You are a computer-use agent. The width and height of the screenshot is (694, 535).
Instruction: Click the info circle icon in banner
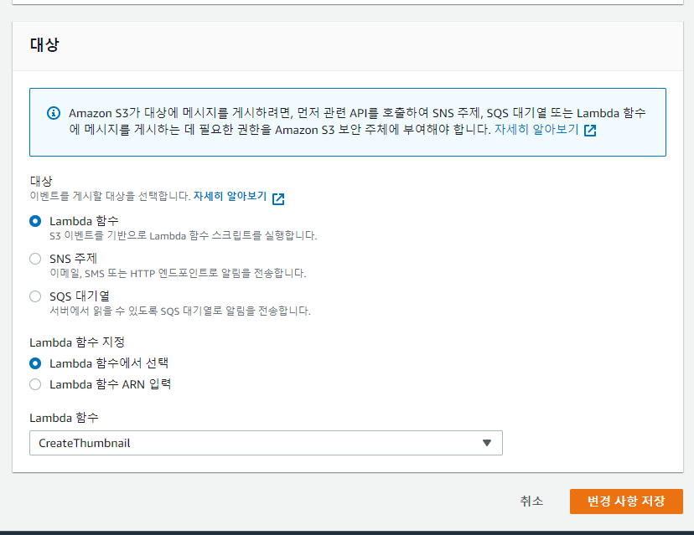pos(54,113)
